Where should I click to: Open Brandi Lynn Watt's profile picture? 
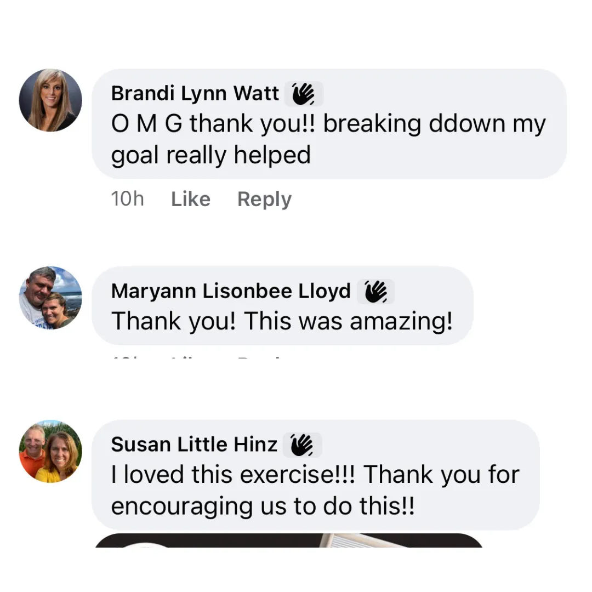50,100
